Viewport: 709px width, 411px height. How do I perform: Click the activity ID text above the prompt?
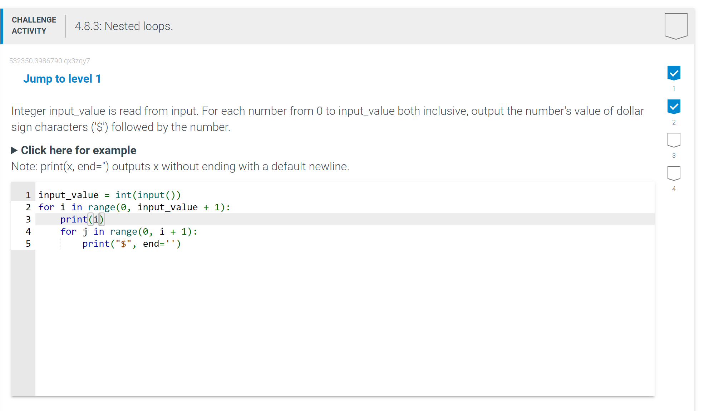pyautogui.click(x=49, y=60)
